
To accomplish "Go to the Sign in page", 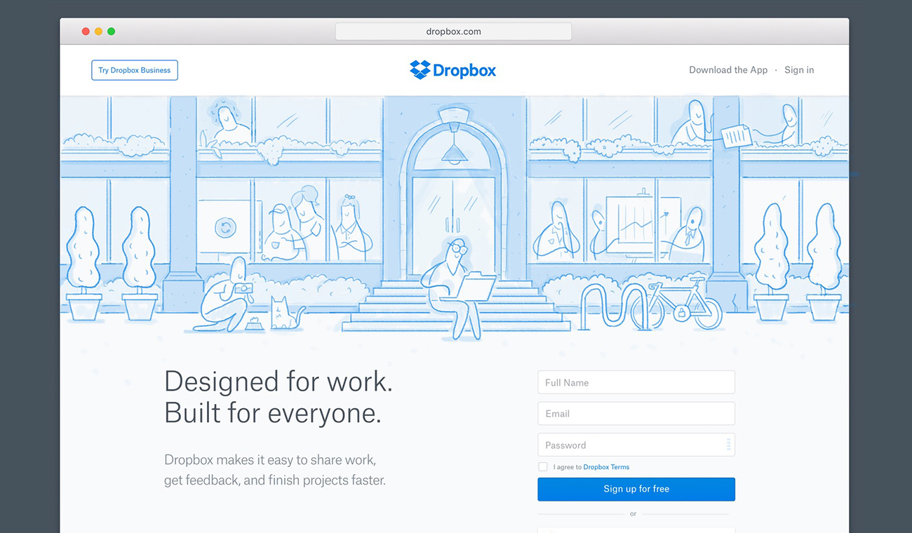I will [799, 70].
